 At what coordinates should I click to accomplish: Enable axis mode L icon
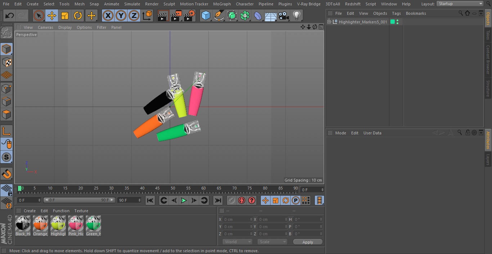coord(6,131)
